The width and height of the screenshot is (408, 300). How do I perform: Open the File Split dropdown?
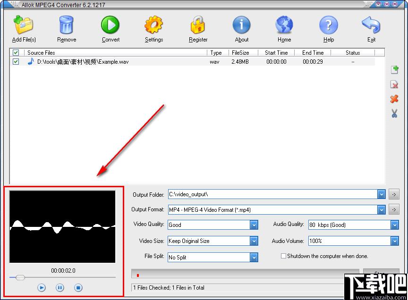tap(254, 258)
